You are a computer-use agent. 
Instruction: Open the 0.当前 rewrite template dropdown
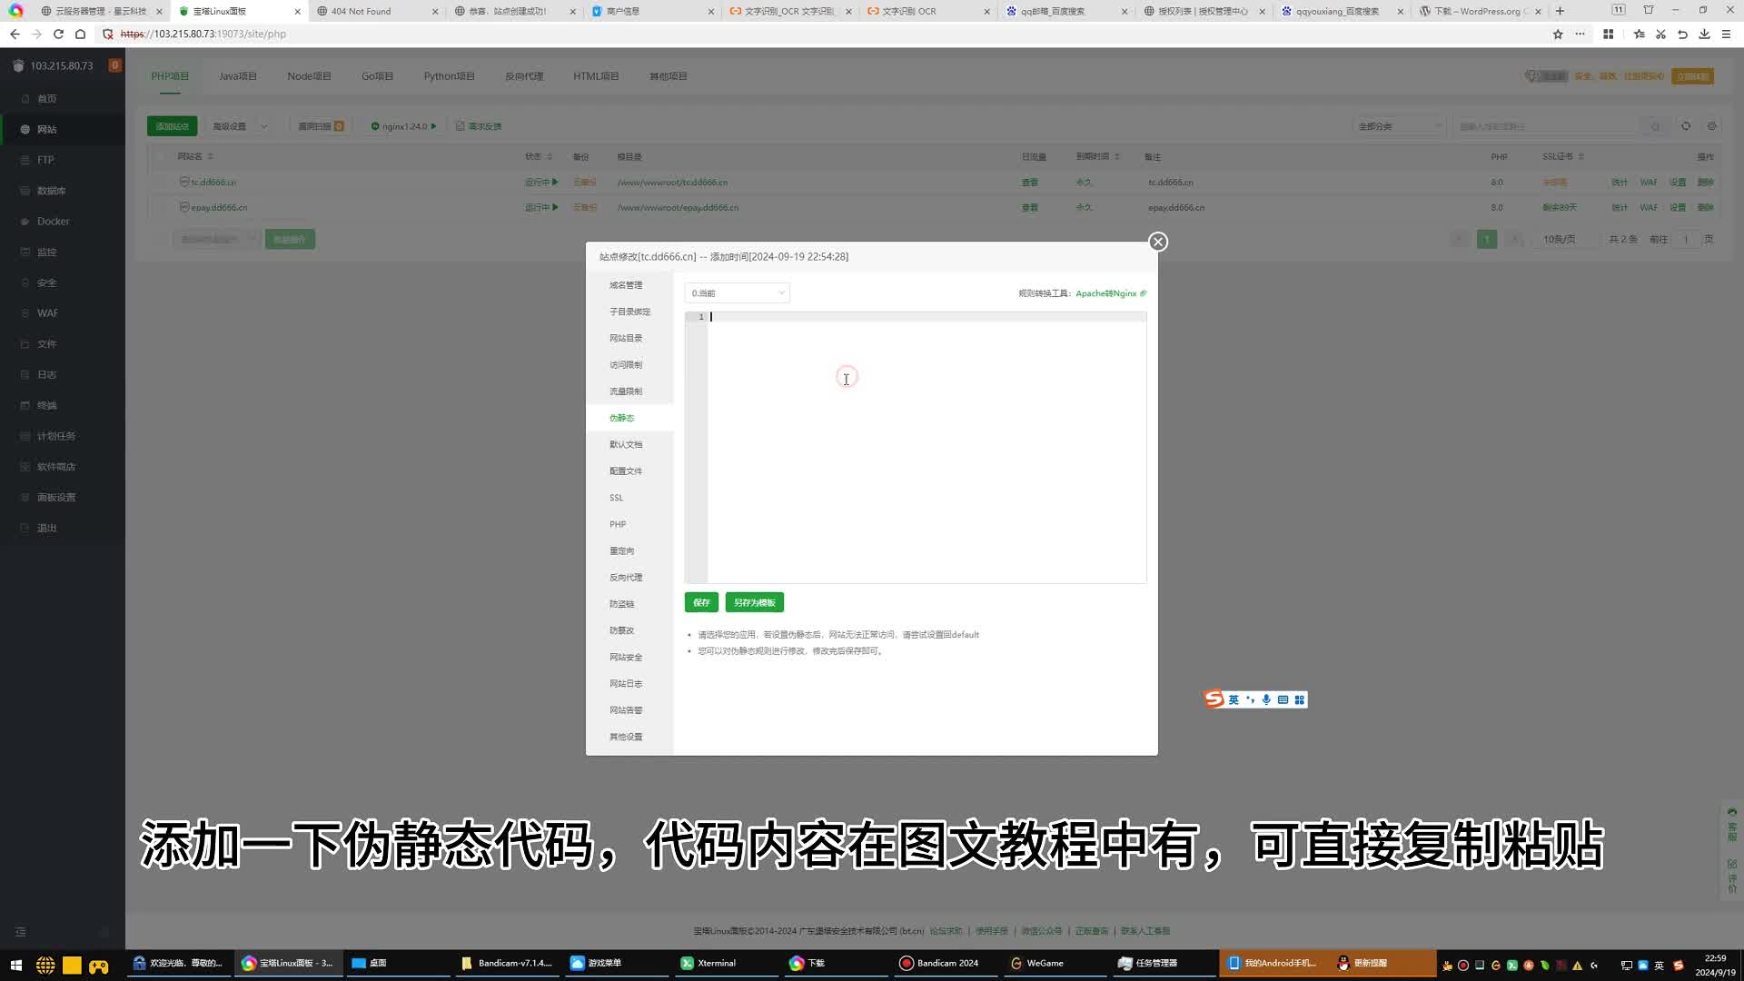(737, 293)
